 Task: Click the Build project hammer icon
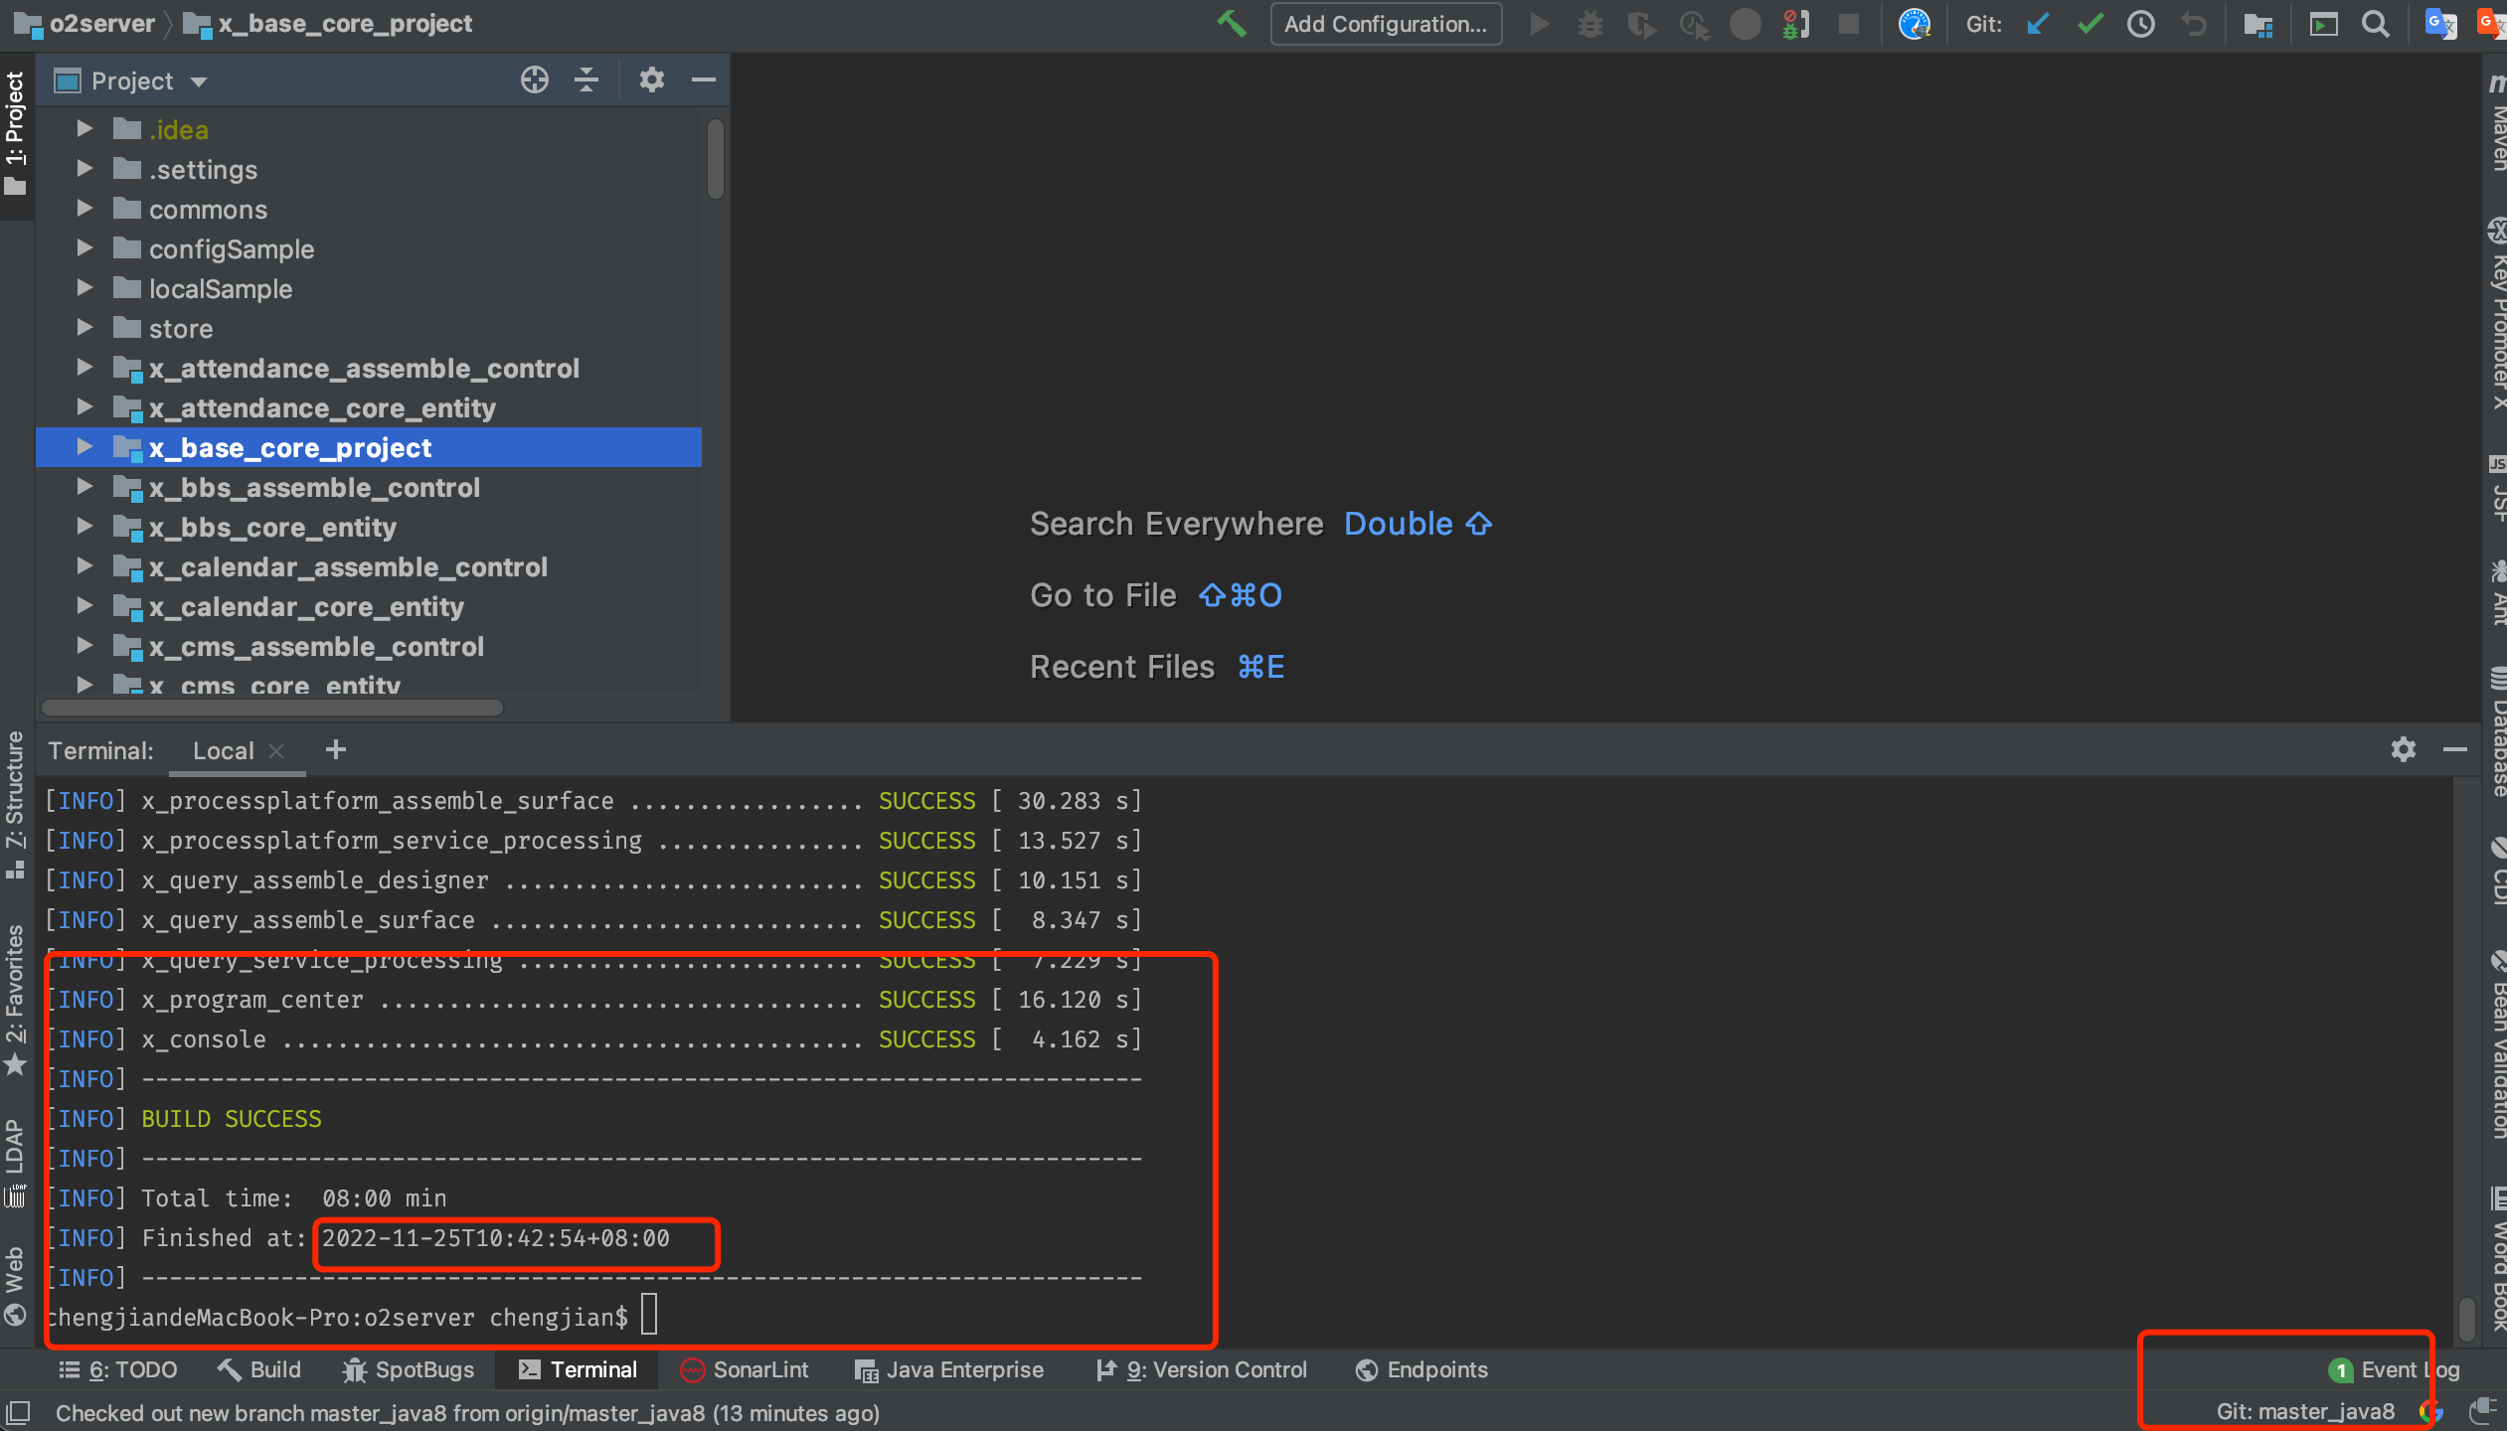click(x=1231, y=24)
